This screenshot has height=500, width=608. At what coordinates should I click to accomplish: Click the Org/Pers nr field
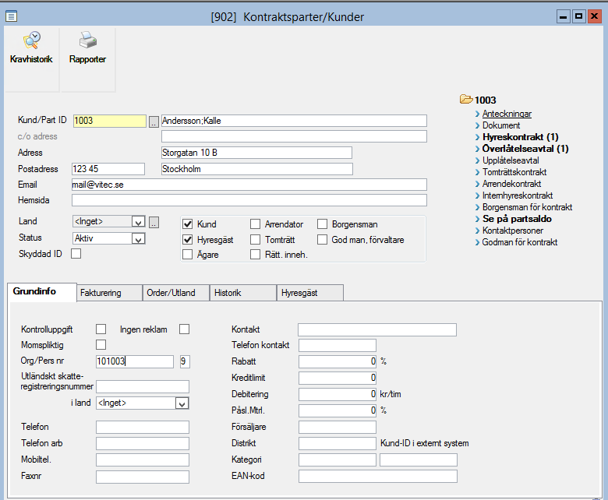point(135,361)
